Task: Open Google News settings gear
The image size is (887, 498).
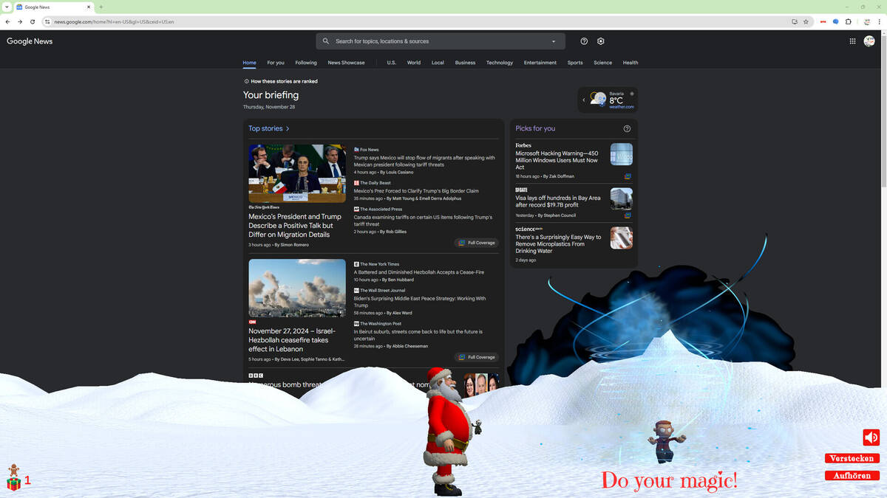Action: point(601,41)
